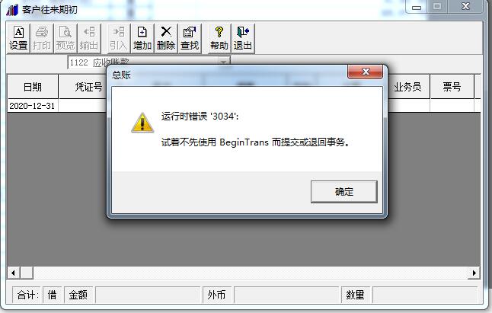Open 帮助 help
Screen dimensions: 492x313
[219, 39]
